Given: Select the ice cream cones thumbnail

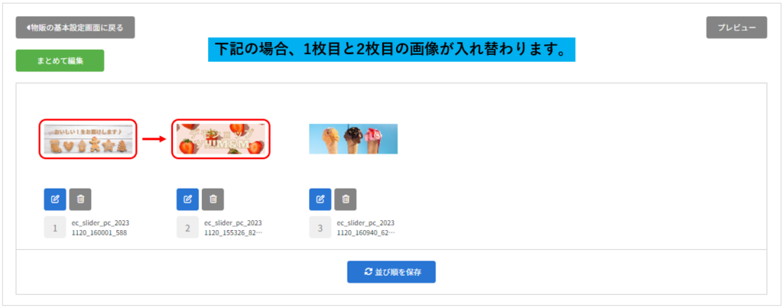Looking at the screenshot, I should (x=353, y=139).
